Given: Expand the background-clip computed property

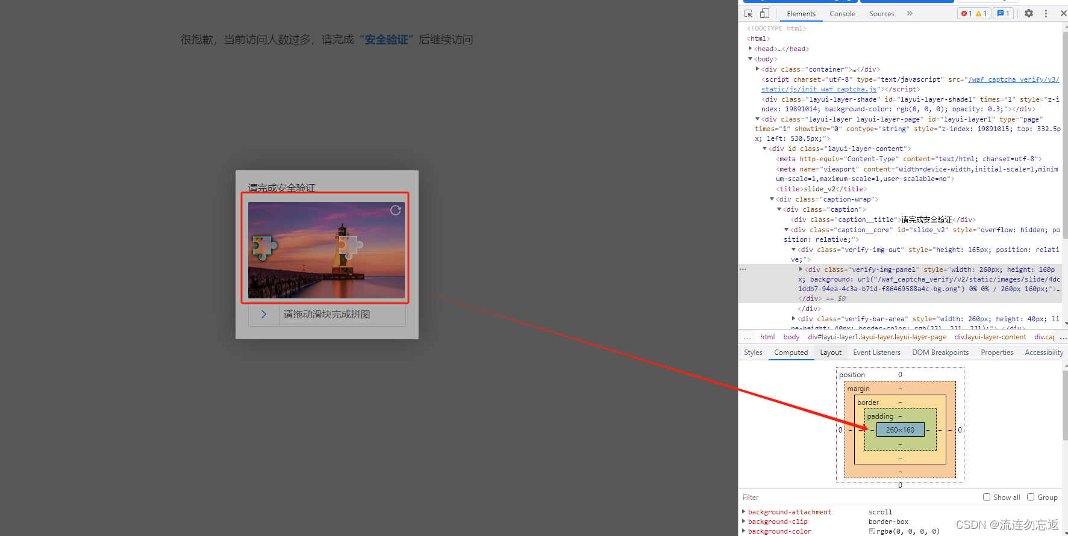Looking at the screenshot, I should pyautogui.click(x=744, y=522).
